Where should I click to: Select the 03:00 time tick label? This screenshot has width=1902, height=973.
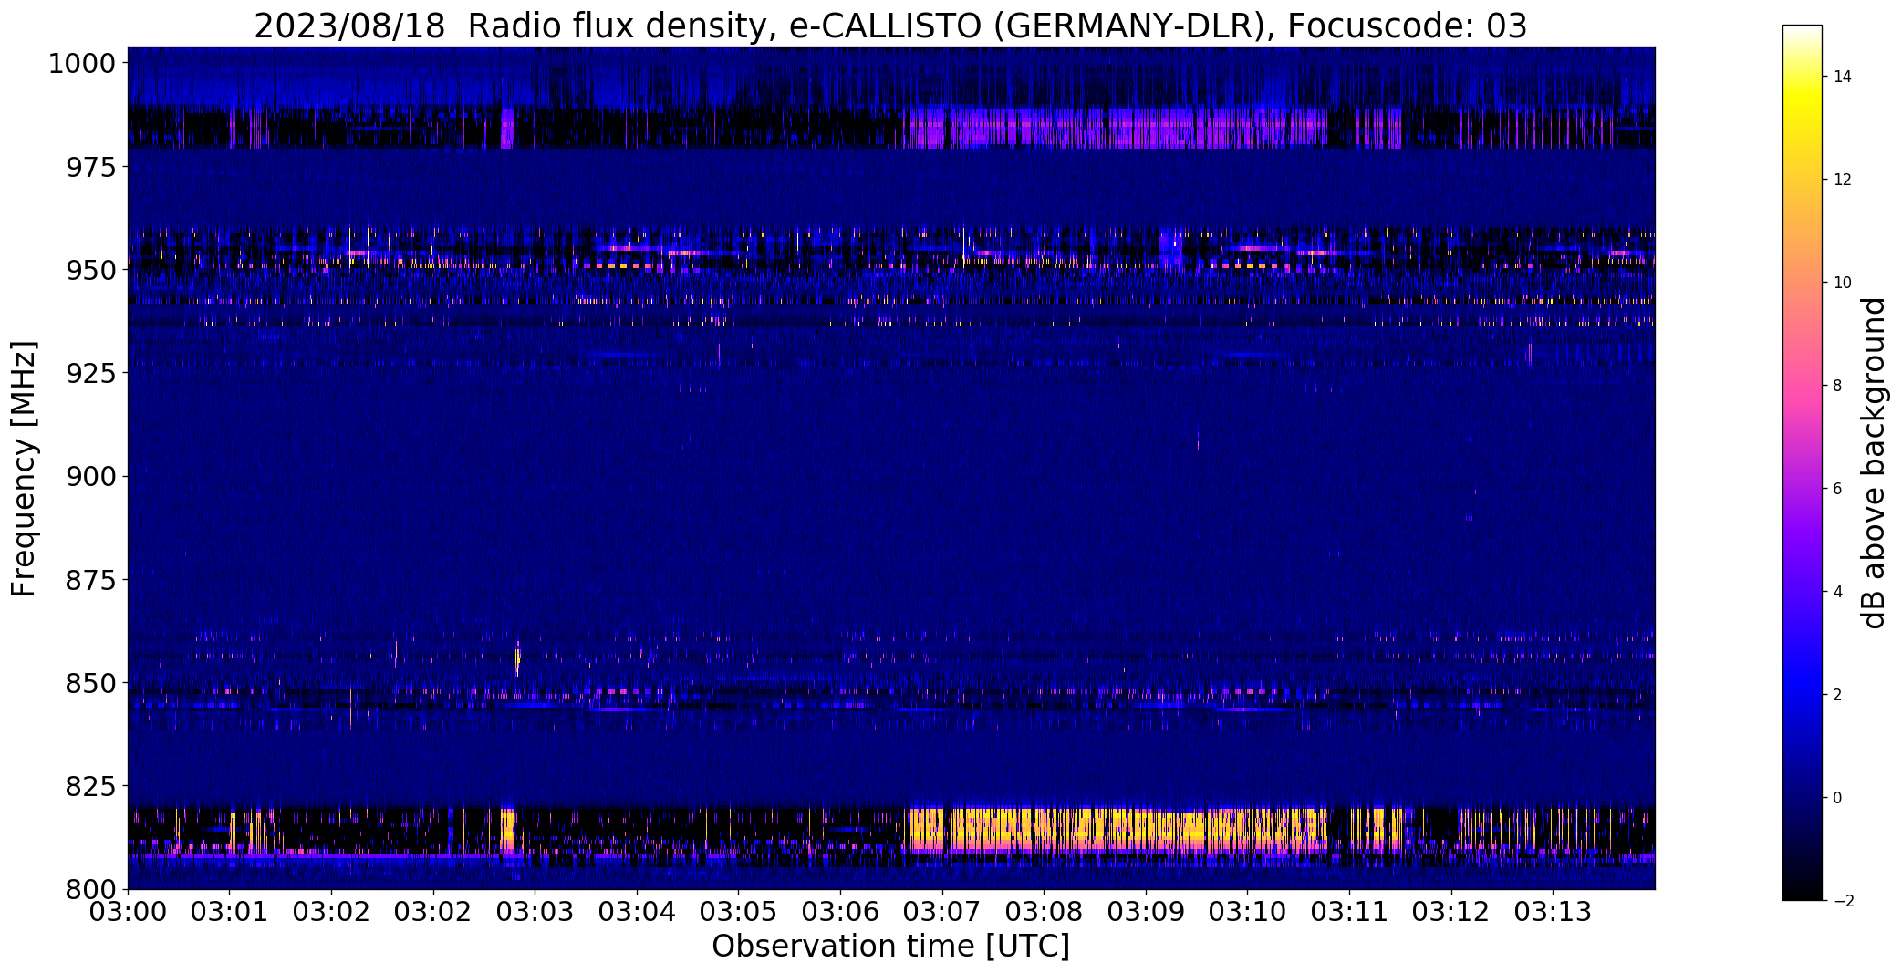click(x=128, y=911)
